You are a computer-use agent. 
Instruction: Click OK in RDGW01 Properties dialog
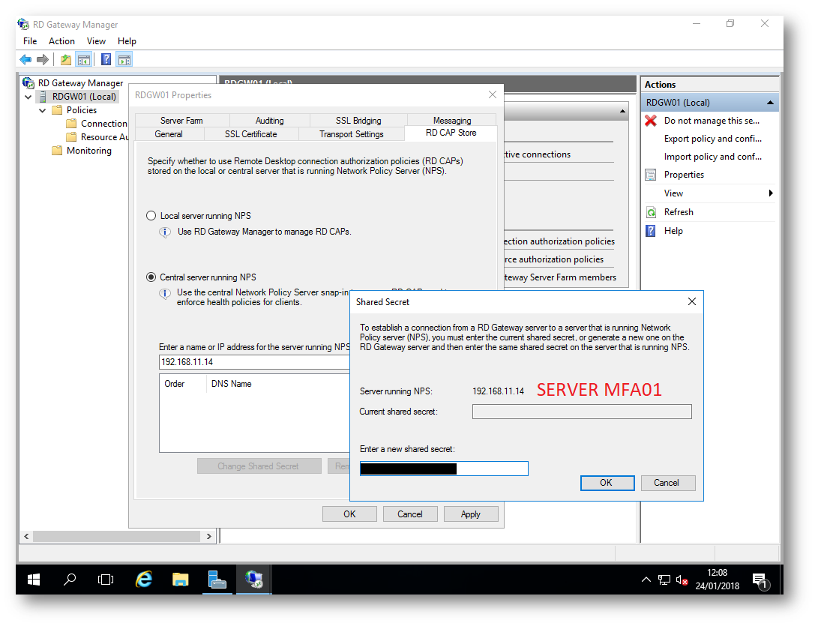click(x=350, y=514)
